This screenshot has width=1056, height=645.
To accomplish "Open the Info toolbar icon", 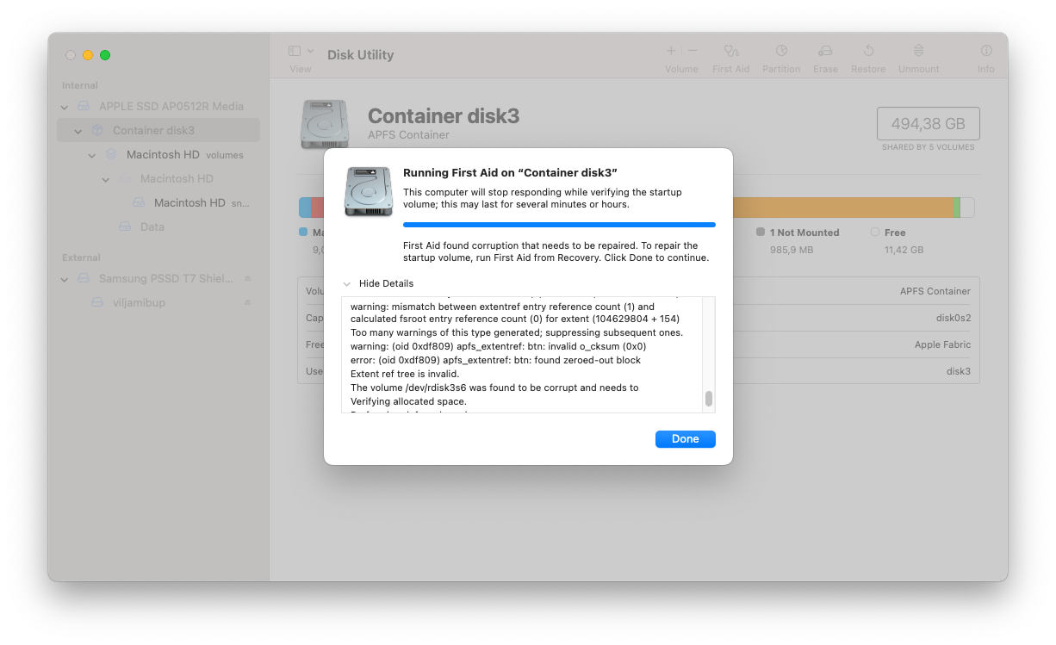I will pos(986,51).
